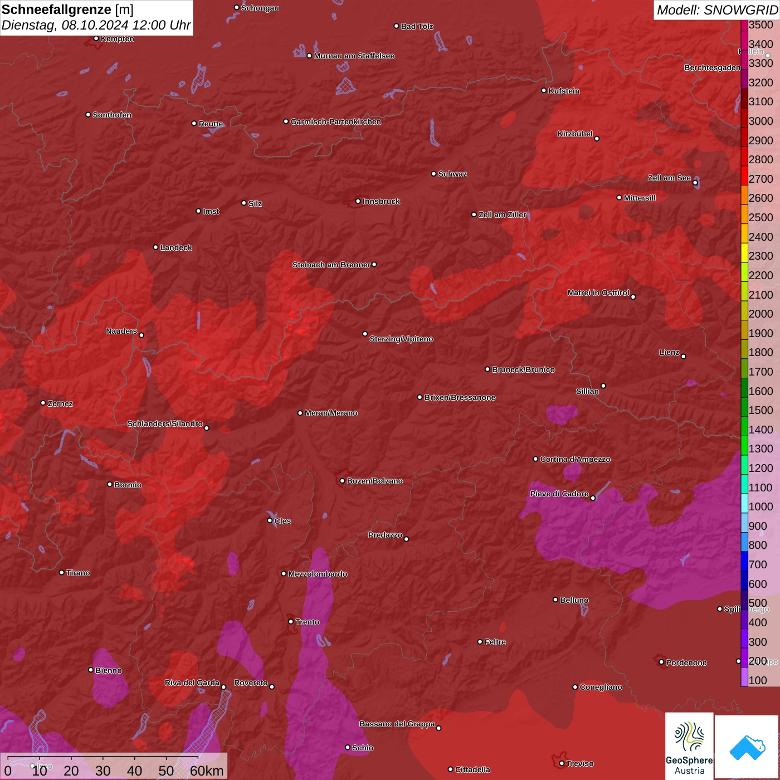780x780 pixels.
Task: Click the Treviso city marker dot
Action: tap(562, 763)
